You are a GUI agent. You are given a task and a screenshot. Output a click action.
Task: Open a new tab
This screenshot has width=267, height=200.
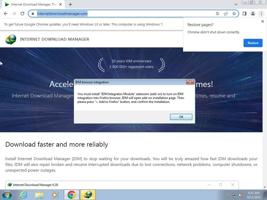click(70, 5)
